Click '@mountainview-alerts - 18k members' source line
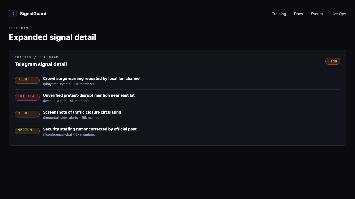Screen dimensions: 355x199 click(73, 118)
